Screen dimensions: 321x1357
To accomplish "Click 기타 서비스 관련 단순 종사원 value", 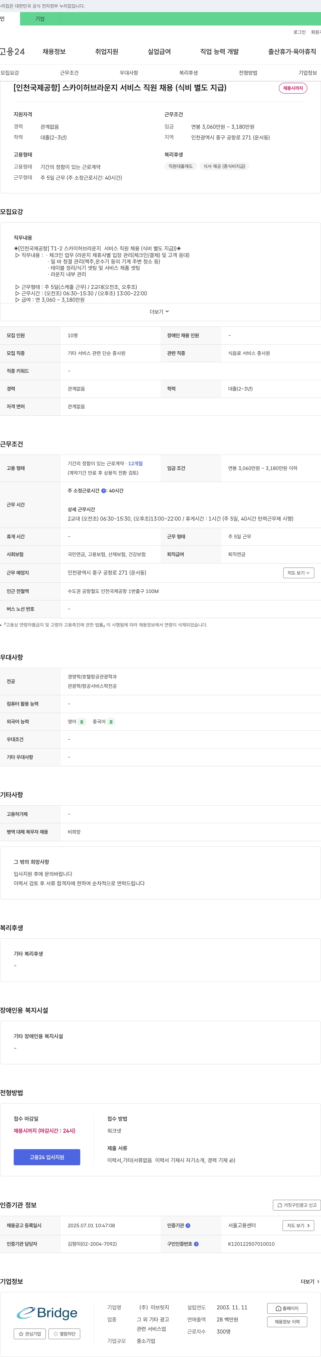I will click(97, 353).
